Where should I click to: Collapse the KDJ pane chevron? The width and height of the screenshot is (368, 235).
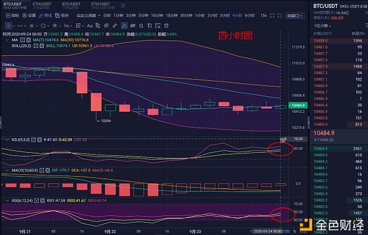click(x=7, y=140)
